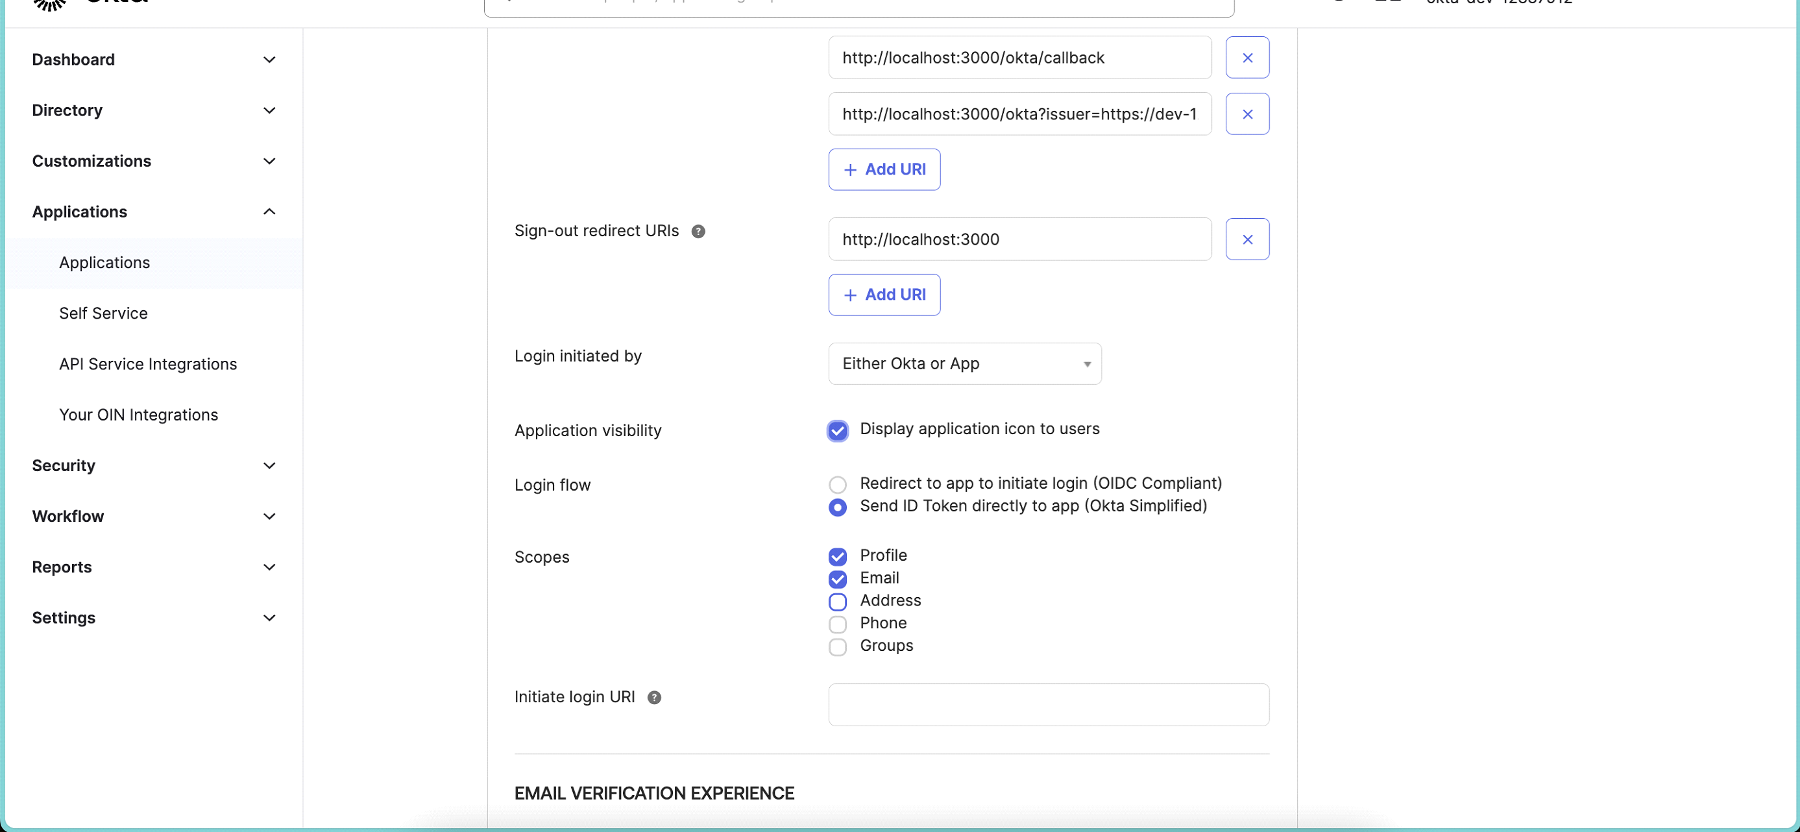The width and height of the screenshot is (1800, 832).
Task: Open the Login initiated by dropdown
Action: coord(964,363)
